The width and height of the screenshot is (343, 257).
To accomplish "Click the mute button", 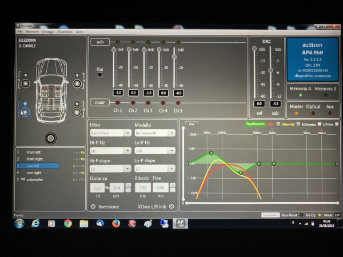I will click(x=99, y=102).
